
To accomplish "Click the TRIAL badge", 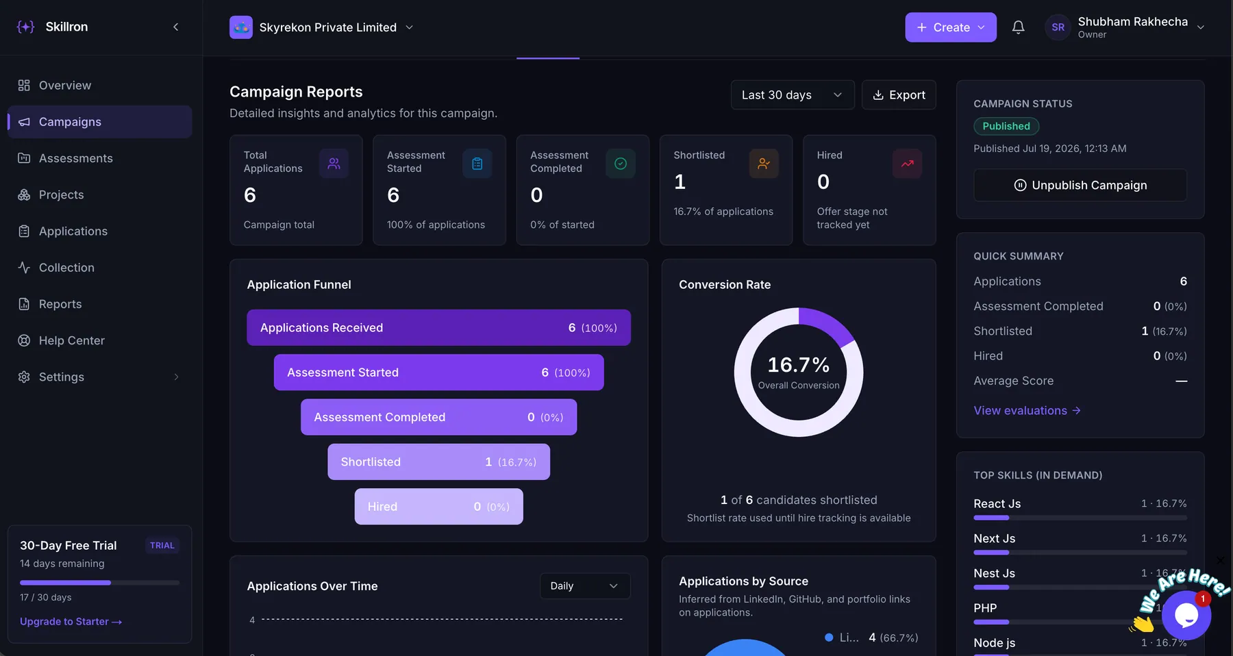I will [x=162, y=546].
